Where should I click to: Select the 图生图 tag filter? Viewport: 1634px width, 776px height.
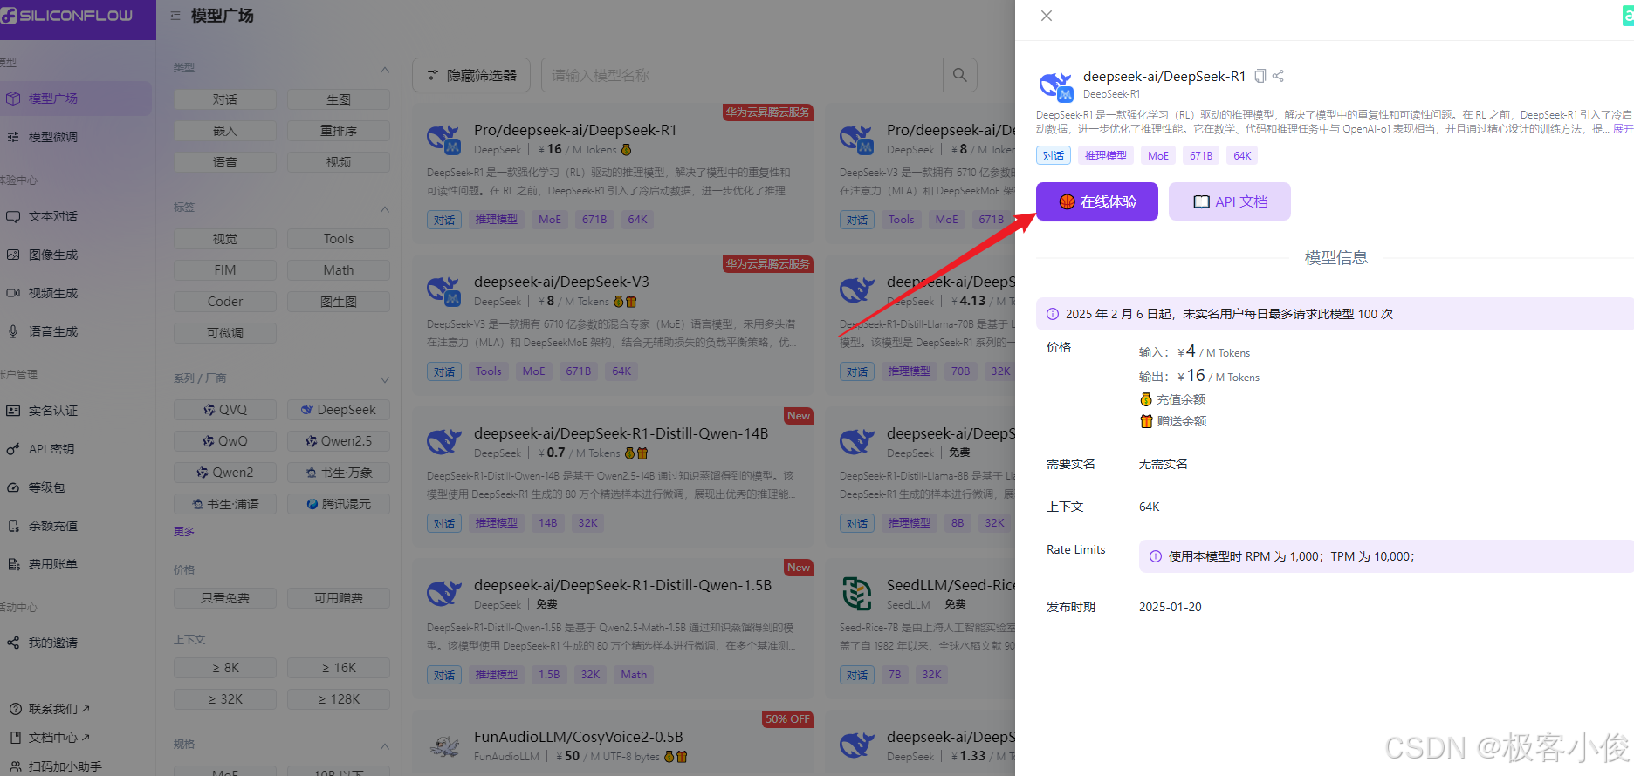[339, 302]
